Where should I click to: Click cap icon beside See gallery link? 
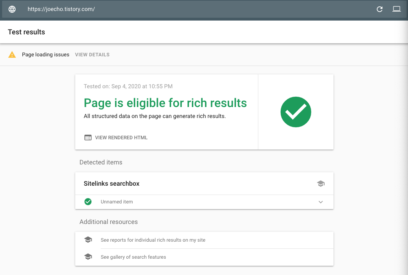[x=88, y=257]
